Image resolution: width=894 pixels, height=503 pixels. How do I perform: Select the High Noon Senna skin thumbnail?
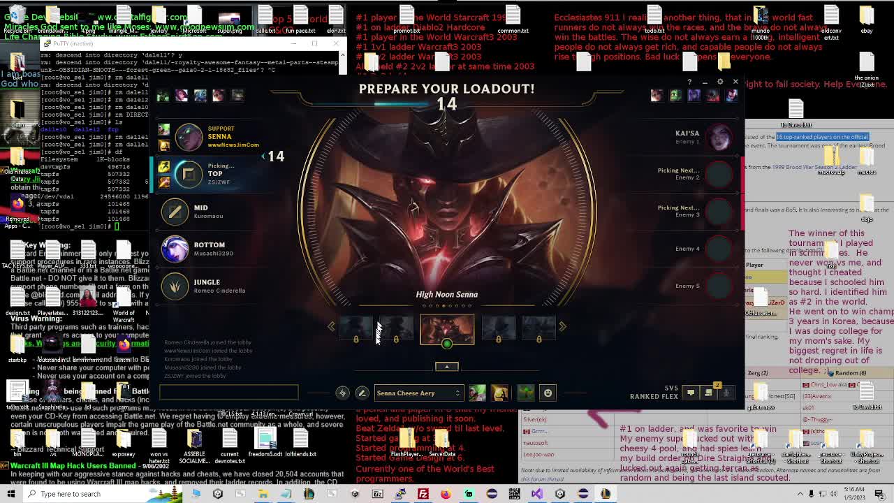point(447,330)
